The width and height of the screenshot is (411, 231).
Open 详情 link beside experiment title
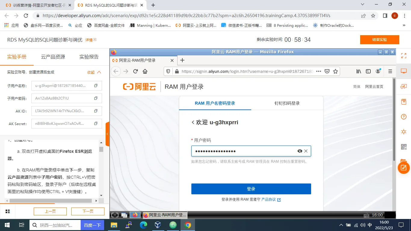point(91,40)
